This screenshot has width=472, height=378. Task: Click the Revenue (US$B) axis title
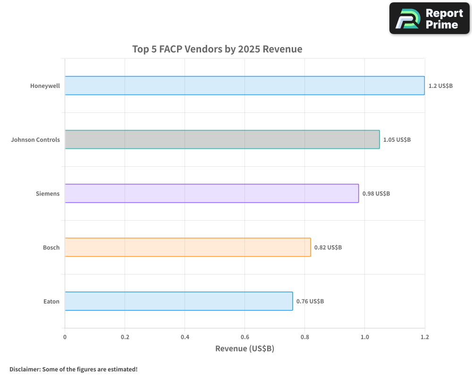[x=244, y=349]
